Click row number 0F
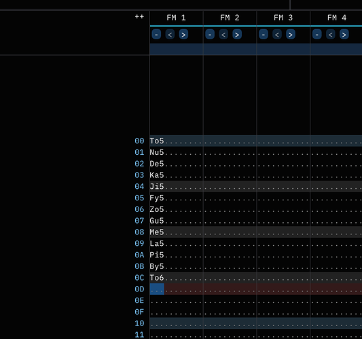Image resolution: width=362 pixels, height=339 pixels. [x=139, y=312]
